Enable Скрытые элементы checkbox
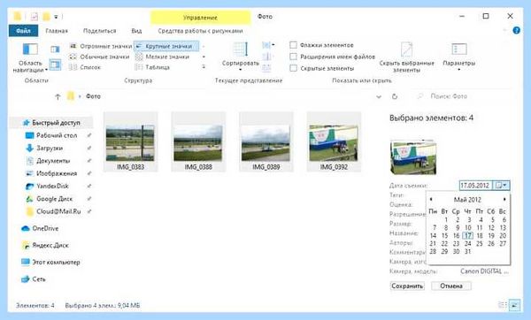This screenshot has width=531, height=320. [x=293, y=68]
